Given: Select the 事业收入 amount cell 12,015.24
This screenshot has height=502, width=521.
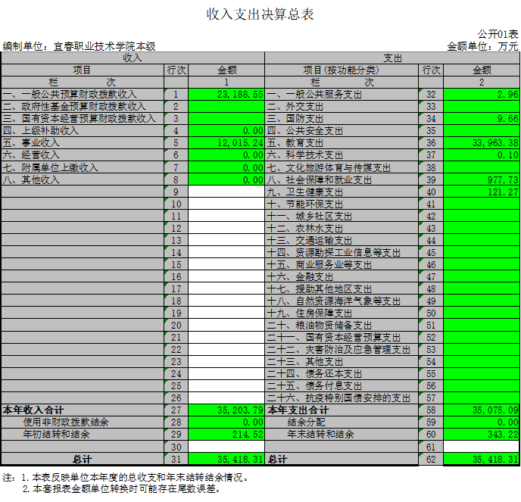Looking at the screenshot, I should click(226, 143).
